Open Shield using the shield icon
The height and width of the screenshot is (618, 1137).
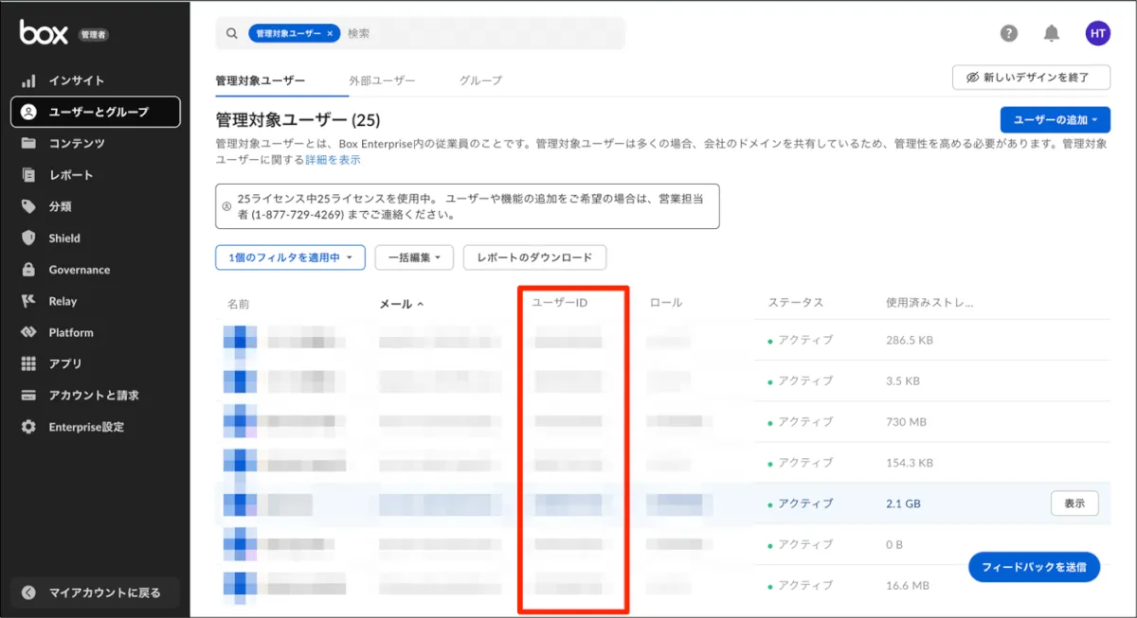(28, 238)
